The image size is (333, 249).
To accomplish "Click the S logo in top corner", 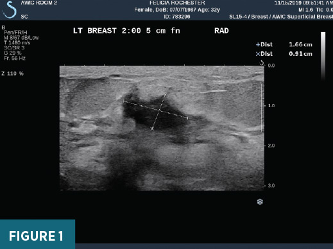I will tap(10, 10).
